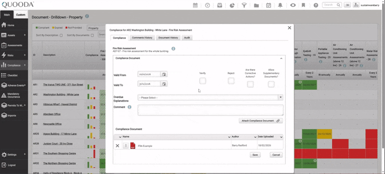Switch to the Audit tab
The image size is (385, 174).
pos(187,38)
